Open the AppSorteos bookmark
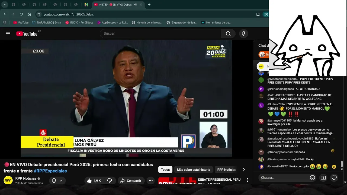The image size is (347, 195). [113, 22]
